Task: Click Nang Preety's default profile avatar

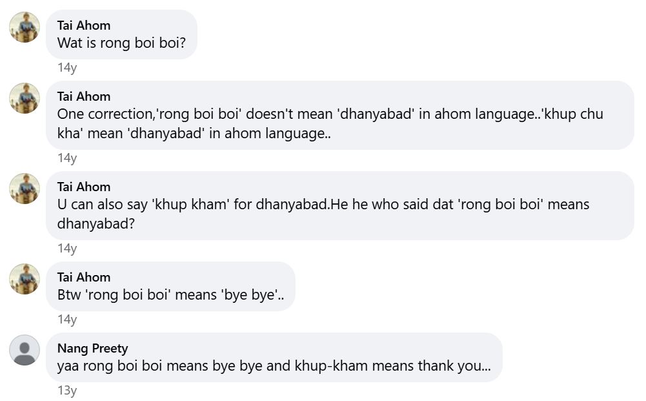Action: click(x=25, y=350)
